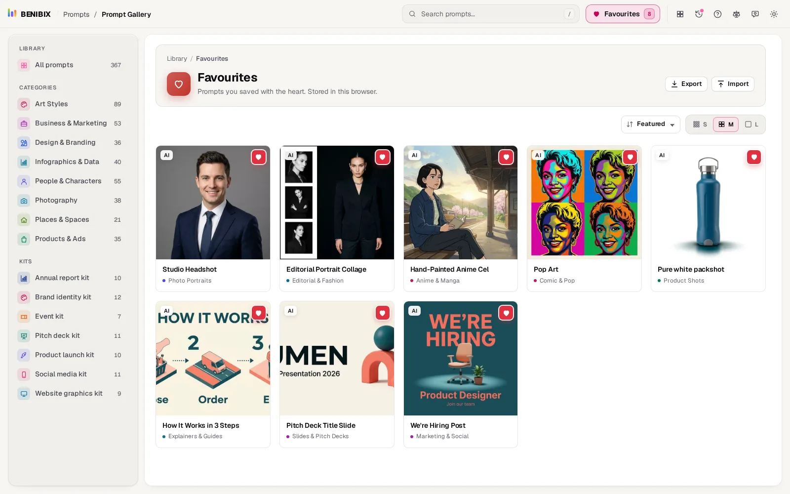Open the Pitch Deck Title Slide thumbnail
The width and height of the screenshot is (790, 494).
pyautogui.click(x=337, y=359)
